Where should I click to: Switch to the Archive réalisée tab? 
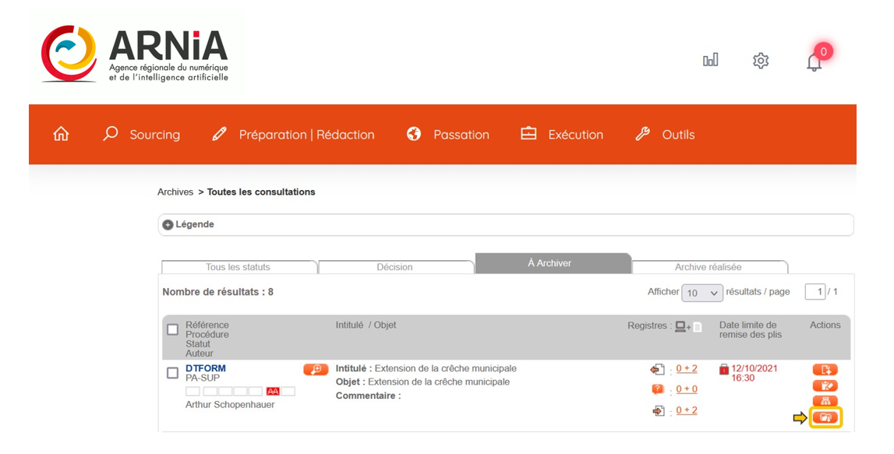coord(708,267)
